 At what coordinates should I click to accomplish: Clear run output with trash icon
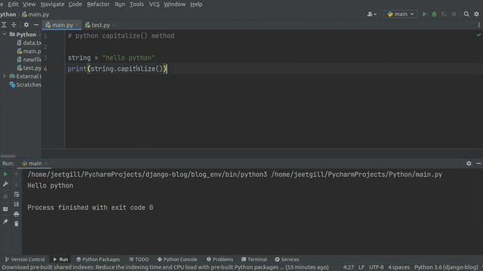17,224
